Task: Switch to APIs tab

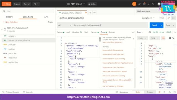Action: 46,17
